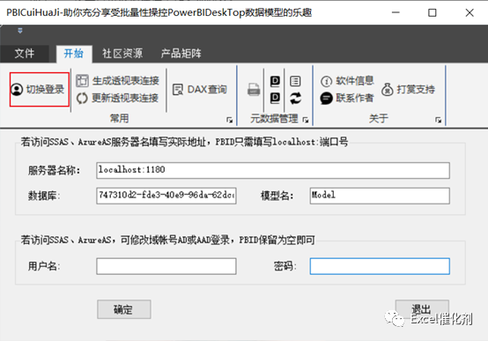Click the 用户名 username input field
The height and width of the screenshot is (341, 488).
click(x=166, y=266)
